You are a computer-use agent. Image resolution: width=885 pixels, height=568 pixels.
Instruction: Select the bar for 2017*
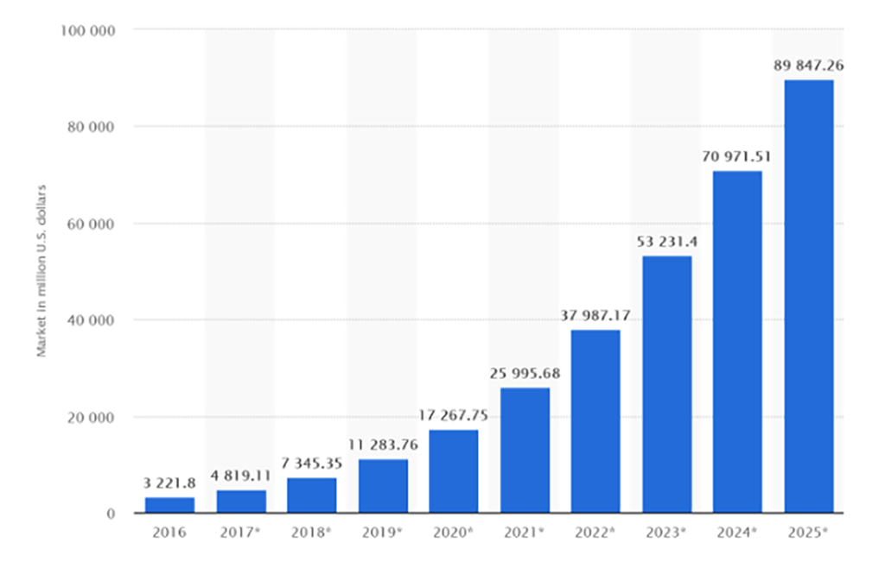coord(240,502)
